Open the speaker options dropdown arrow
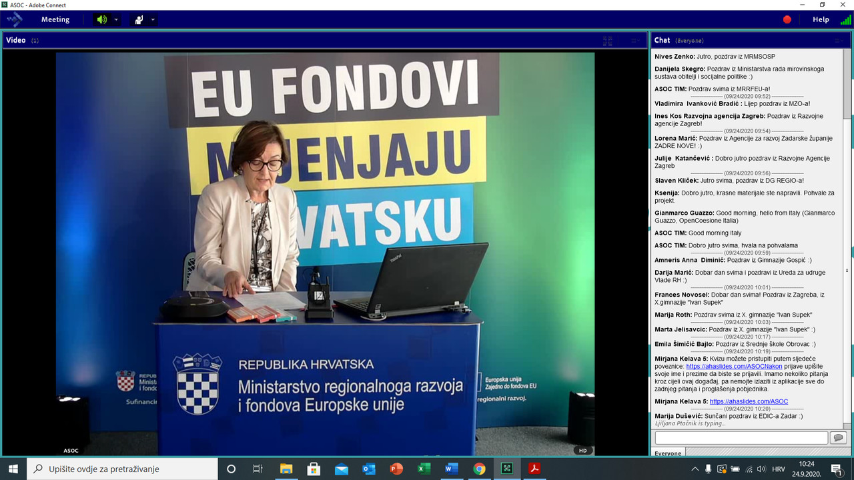This screenshot has width=854, height=480. 116,19
